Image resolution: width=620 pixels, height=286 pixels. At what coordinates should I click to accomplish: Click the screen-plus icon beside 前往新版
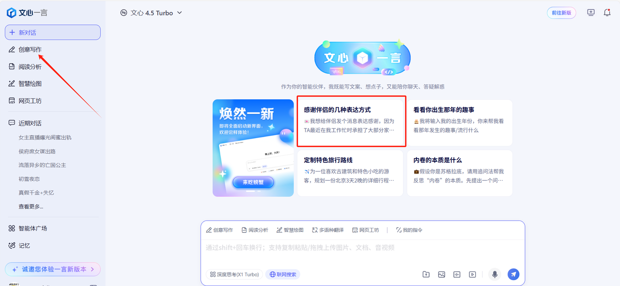point(591,13)
